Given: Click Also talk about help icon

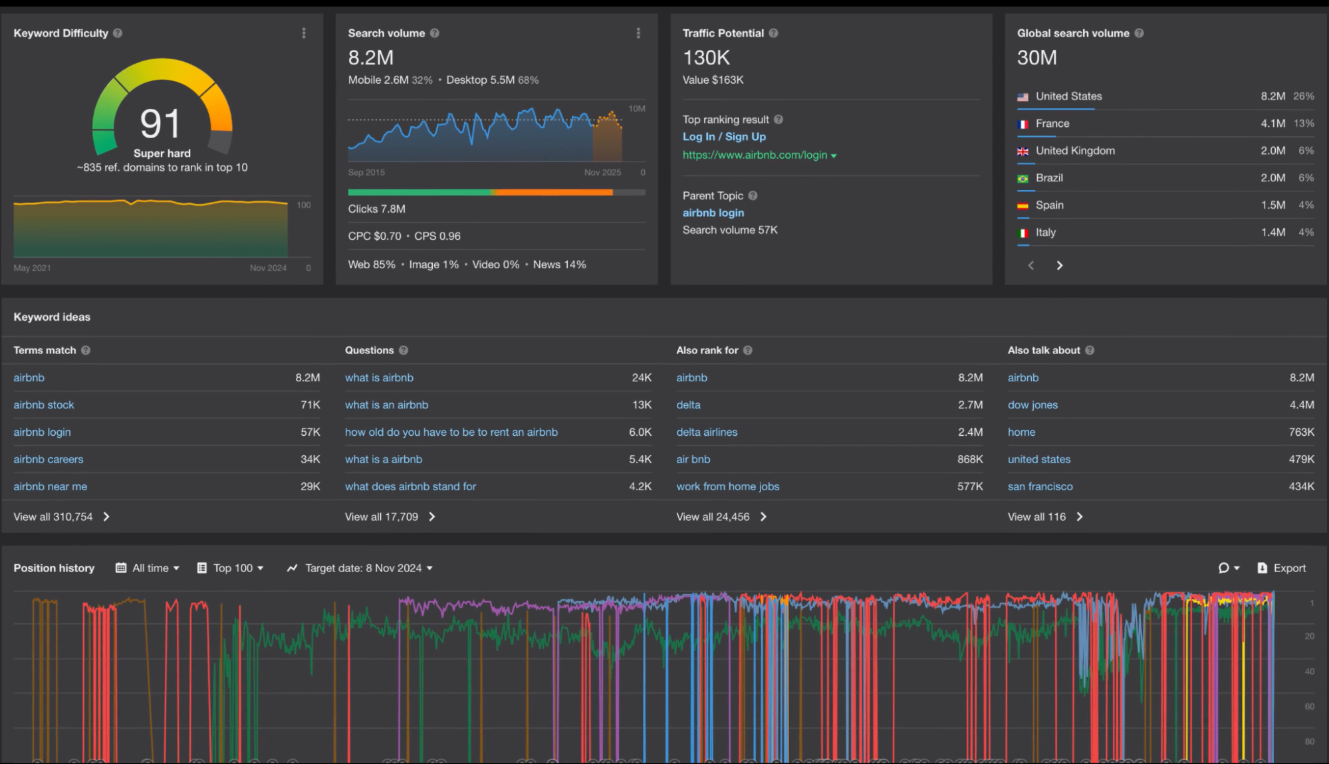Looking at the screenshot, I should 1090,350.
